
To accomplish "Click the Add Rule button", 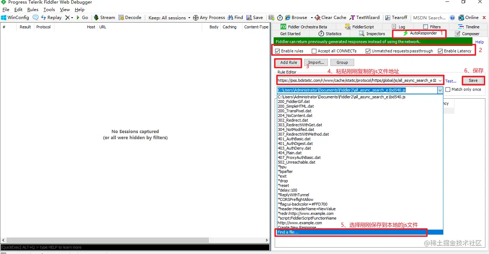I will [x=289, y=62].
